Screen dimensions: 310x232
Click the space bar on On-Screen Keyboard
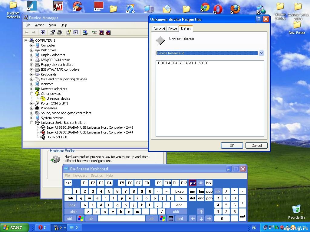click(x=122, y=219)
